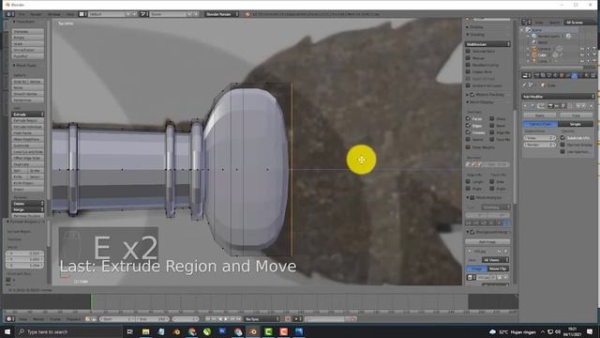
Task: Click the Cube mesh icon in Outliner
Action: click(x=534, y=54)
